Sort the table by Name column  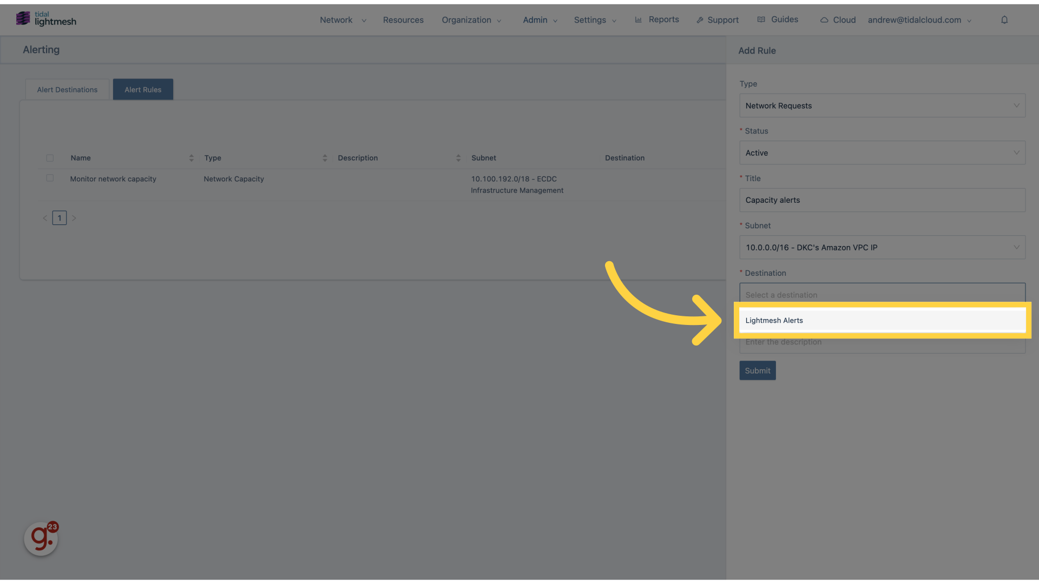click(191, 157)
